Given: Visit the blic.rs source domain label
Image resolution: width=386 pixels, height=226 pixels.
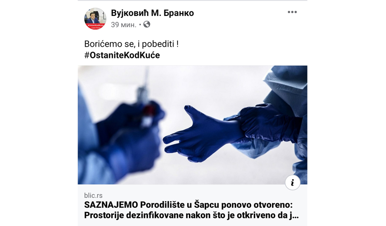Looking at the screenshot, I should (93, 195).
